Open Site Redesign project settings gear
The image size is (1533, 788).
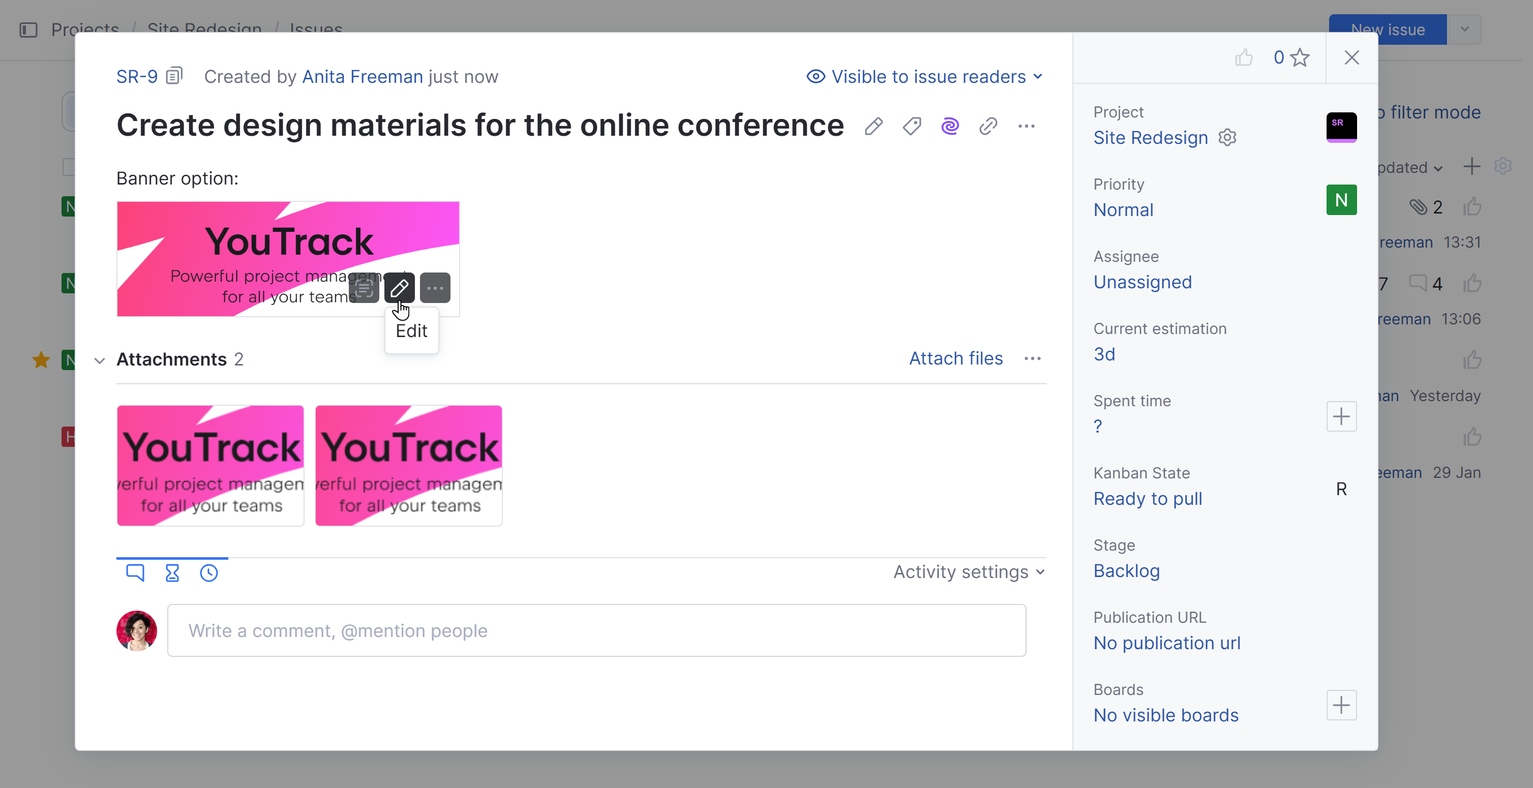click(1227, 137)
